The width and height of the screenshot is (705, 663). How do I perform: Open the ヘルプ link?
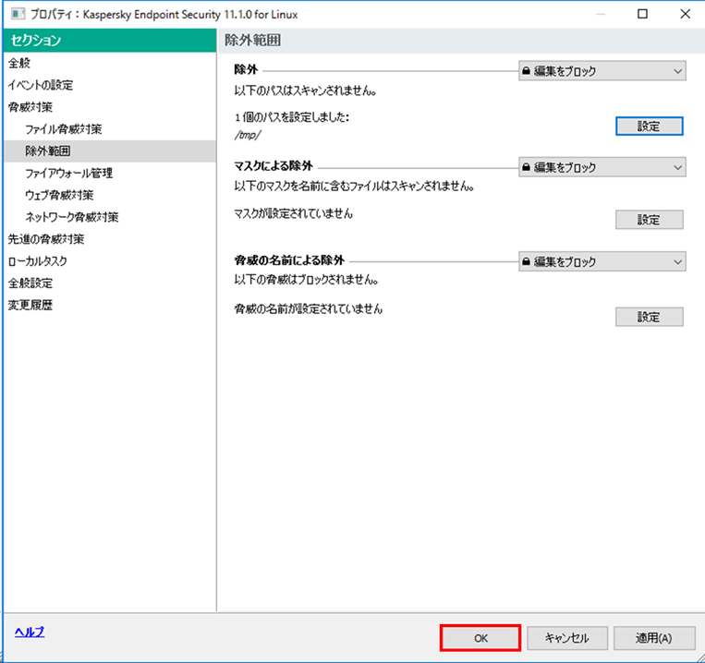(x=30, y=632)
